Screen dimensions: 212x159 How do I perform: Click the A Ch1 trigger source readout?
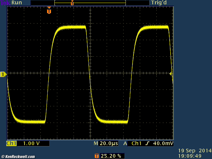(x=132, y=143)
